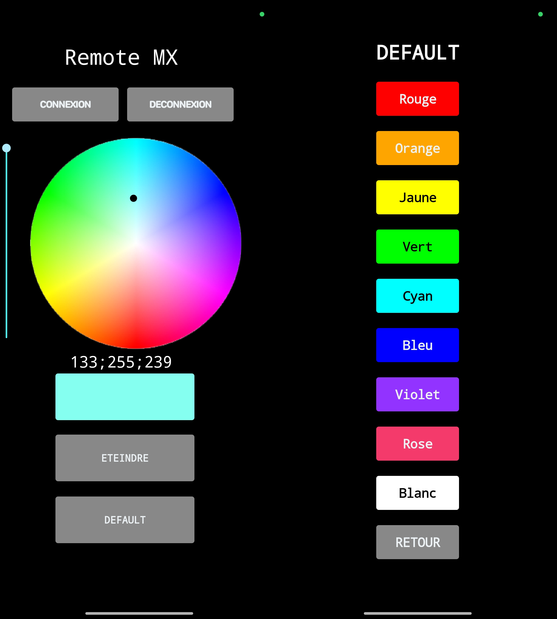Select the Orange color preset
The image size is (557, 619).
coord(417,148)
